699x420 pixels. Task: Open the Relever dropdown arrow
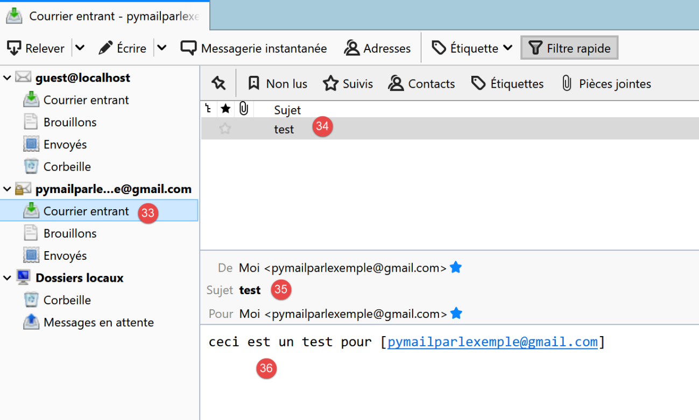click(x=80, y=48)
